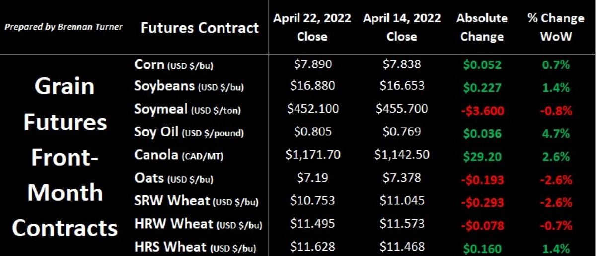This screenshot has height=256, width=596.
Task: Select the HRW Wheat row label
Action: coord(198,224)
